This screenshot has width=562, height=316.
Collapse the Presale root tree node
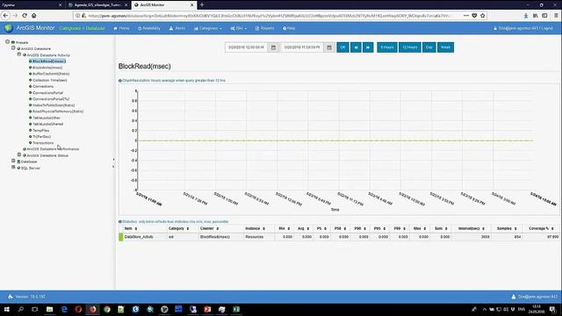click(7, 42)
